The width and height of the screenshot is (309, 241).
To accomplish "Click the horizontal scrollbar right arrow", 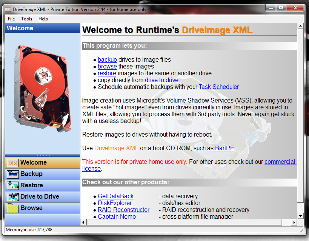I will pos(294,222).
